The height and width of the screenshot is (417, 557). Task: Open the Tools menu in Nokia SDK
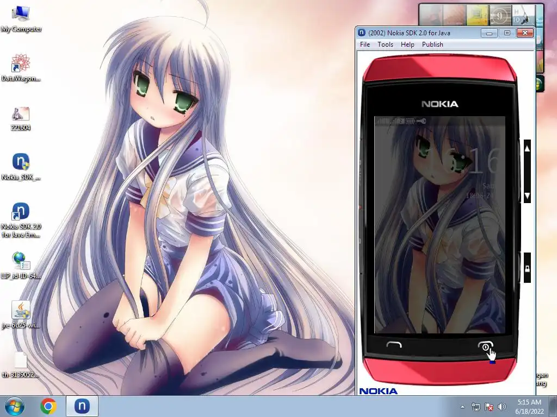pos(386,45)
